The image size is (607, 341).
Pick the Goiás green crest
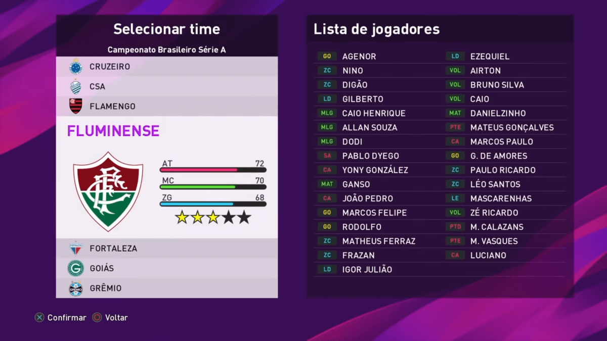pyautogui.click(x=76, y=268)
